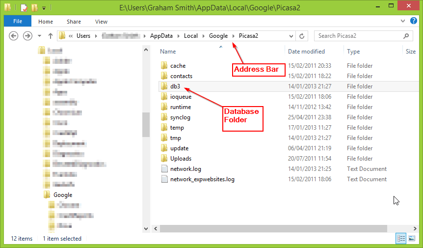Screen dimensions: 423x248
Task: Select the Uploads folder icon
Action: [164, 158]
